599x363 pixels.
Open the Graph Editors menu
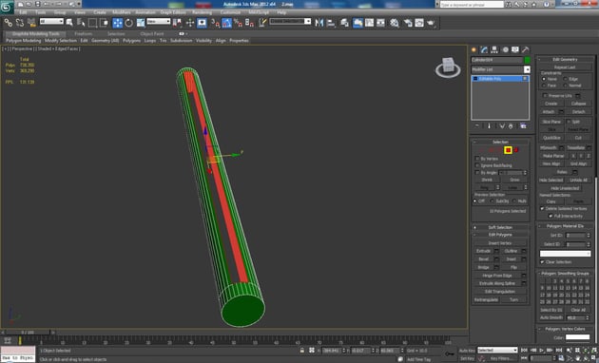173,12
